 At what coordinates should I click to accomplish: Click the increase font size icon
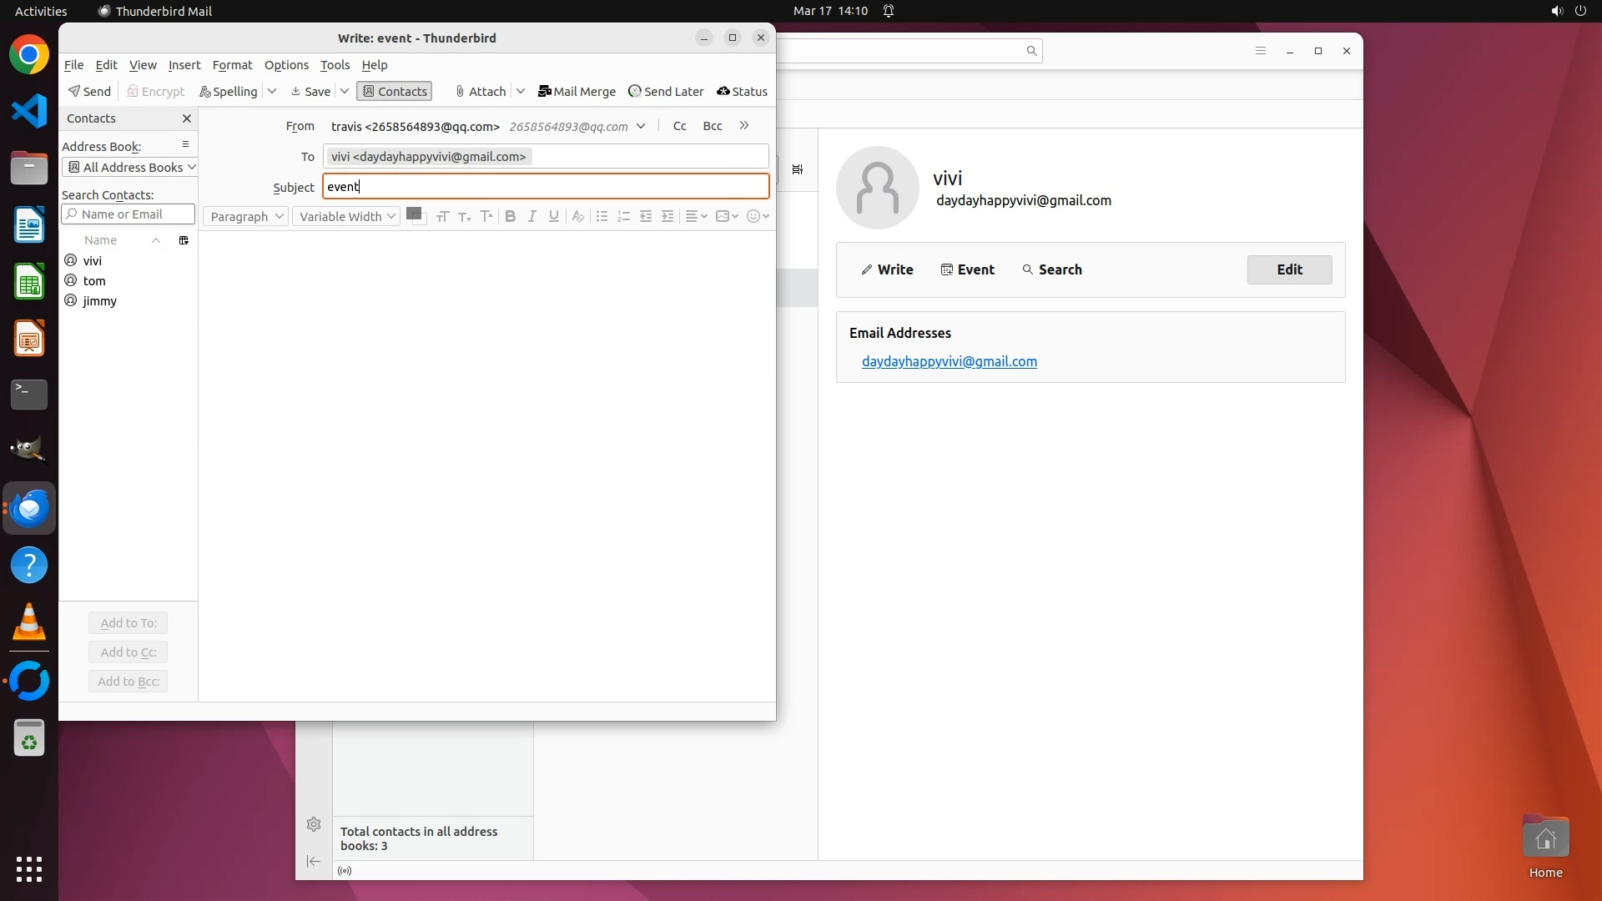click(486, 216)
